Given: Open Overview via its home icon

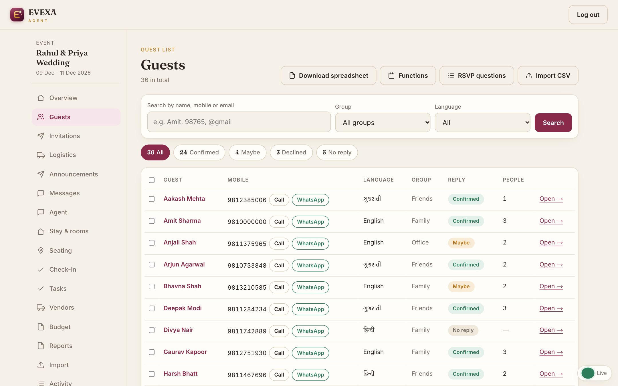Looking at the screenshot, I should pyautogui.click(x=41, y=98).
